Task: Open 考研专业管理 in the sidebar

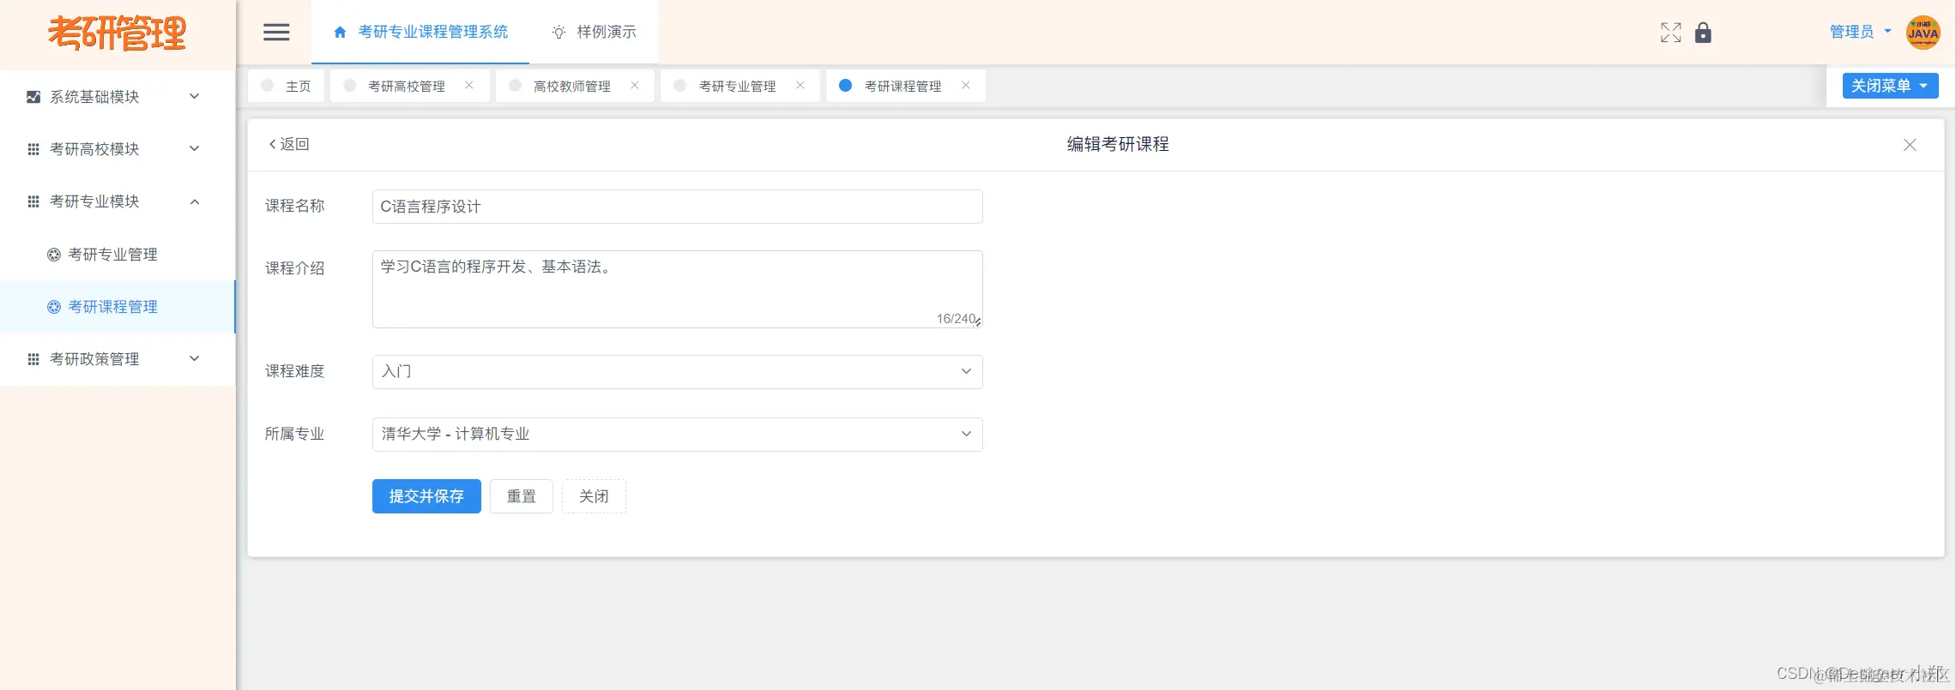Action: coord(118,255)
